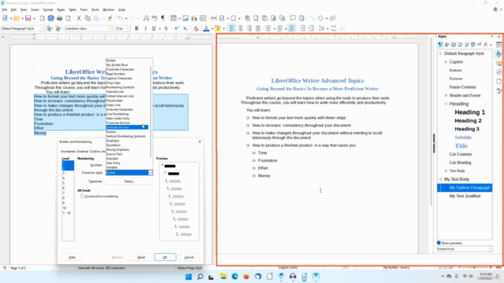The width and height of the screenshot is (504, 283).
Task: Apply subscript formatting
Action: tap(185, 28)
